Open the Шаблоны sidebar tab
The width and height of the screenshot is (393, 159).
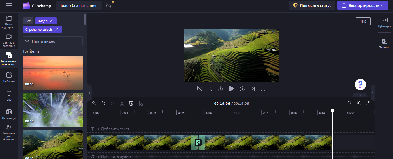[x=9, y=77]
